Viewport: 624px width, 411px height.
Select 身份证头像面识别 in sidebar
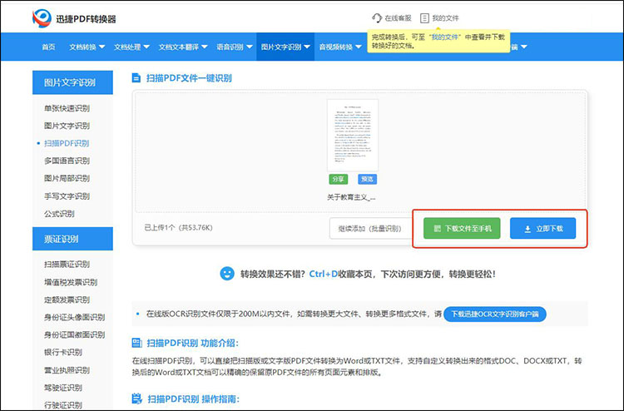74,317
